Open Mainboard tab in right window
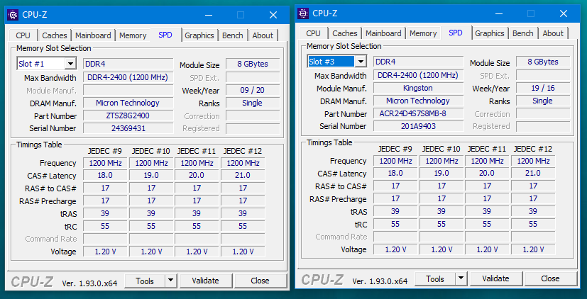The height and width of the screenshot is (299, 587). 384,33
